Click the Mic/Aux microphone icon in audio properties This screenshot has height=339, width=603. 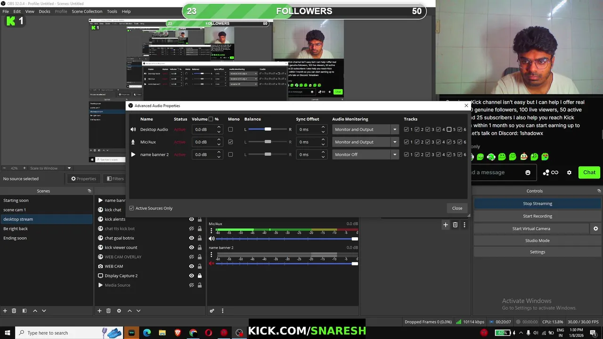(x=133, y=142)
